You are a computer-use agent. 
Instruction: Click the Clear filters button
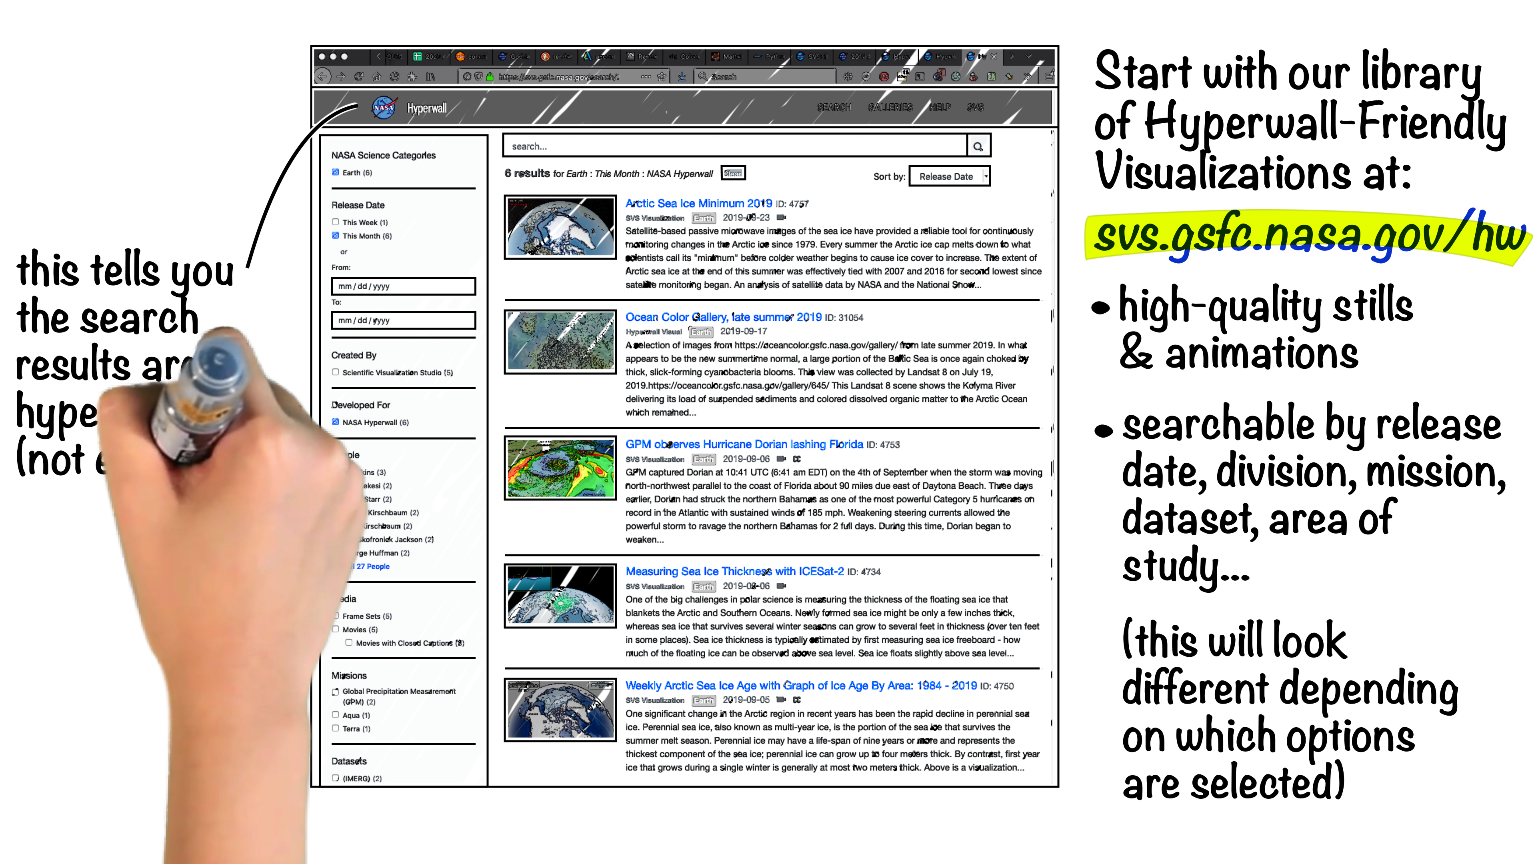[x=734, y=173]
